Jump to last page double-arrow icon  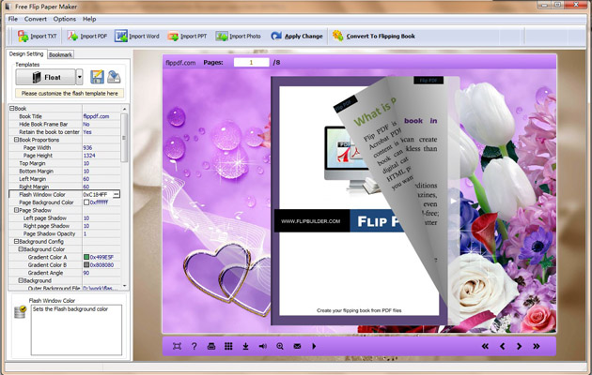tap(537, 346)
